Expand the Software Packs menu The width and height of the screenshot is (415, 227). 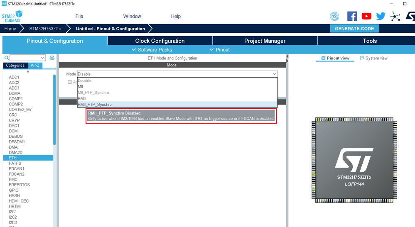click(x=152, y=50)
